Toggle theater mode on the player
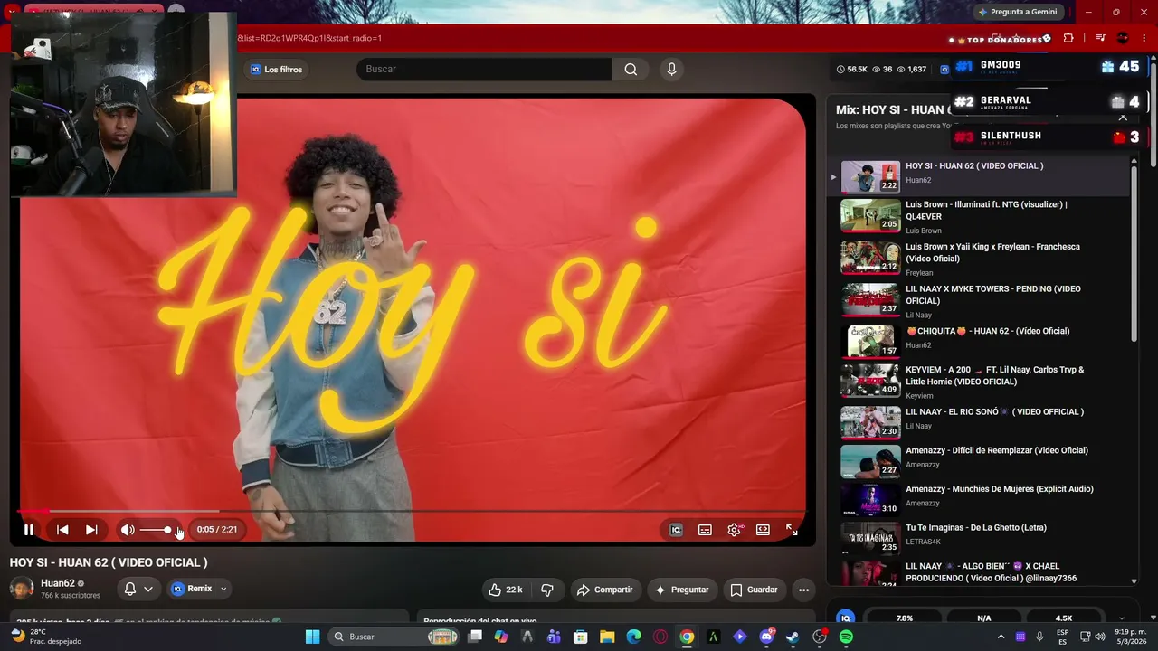This screenshot has width=1158, height=651. [763, 530]
